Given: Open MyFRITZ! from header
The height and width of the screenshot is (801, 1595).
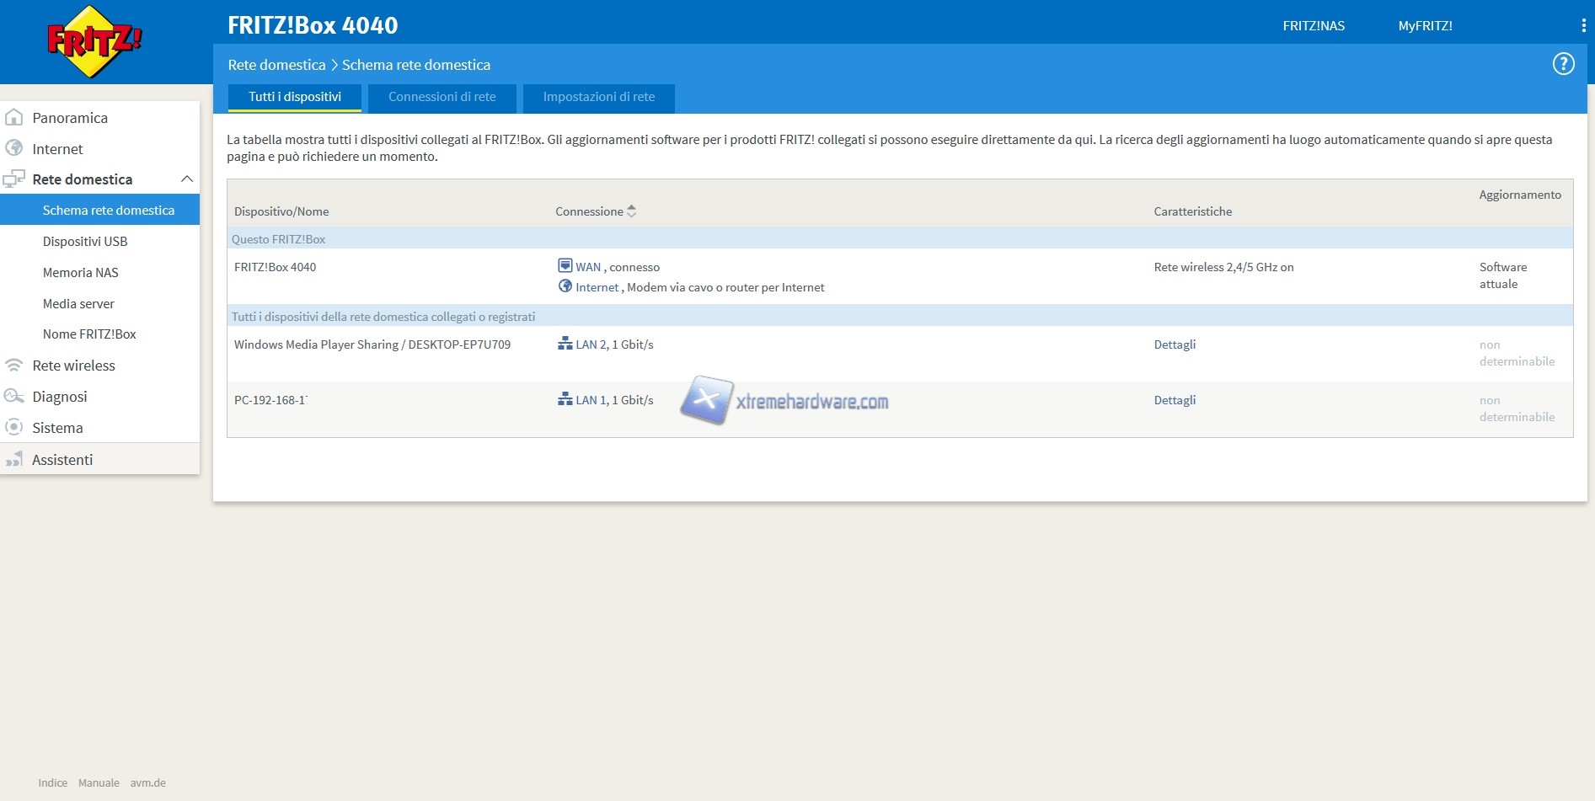Looking at the screenshot, I should (1425, 26).
